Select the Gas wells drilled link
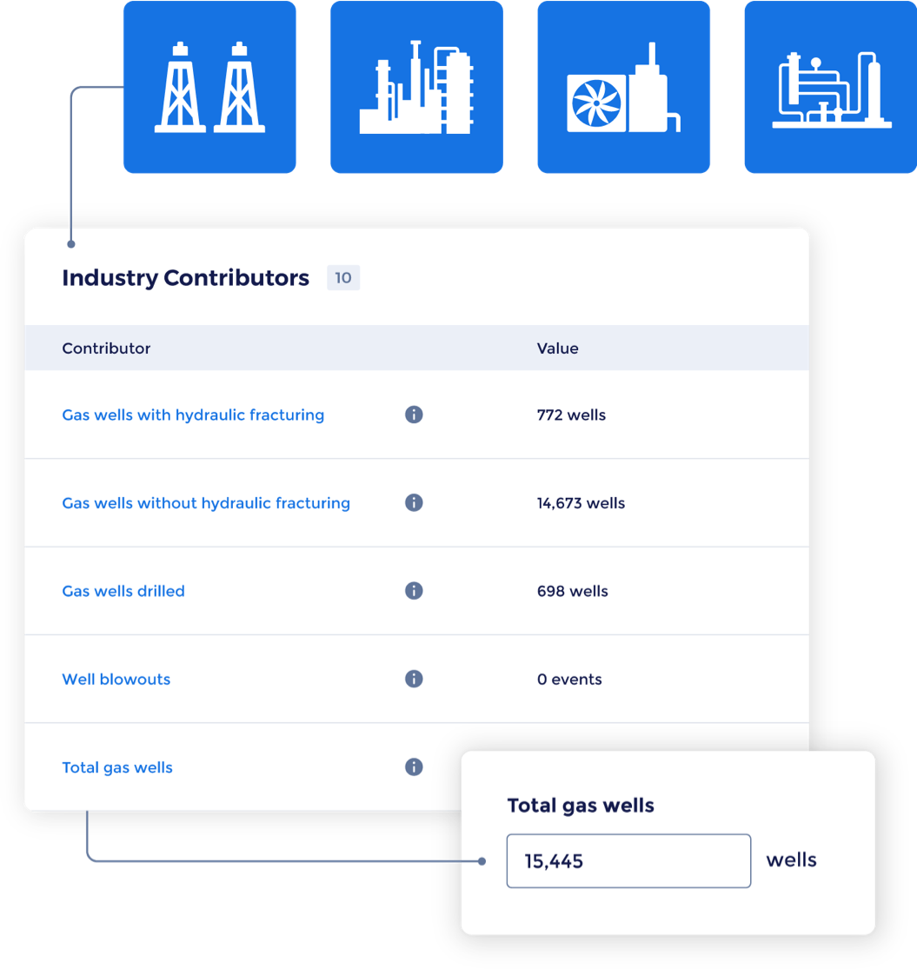The width and height of the screenshot is (917, 969). coord(123,590)
